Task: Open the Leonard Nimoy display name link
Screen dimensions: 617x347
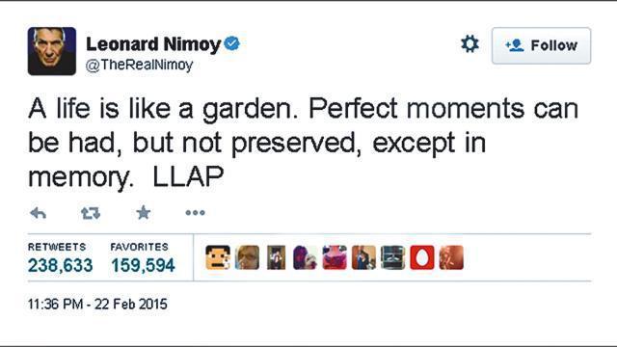Action: (153, 43)
